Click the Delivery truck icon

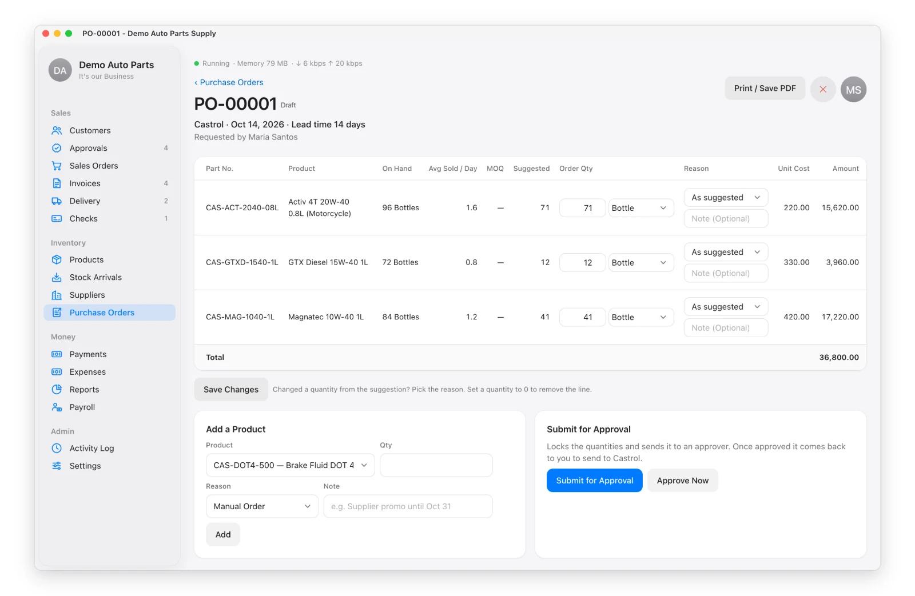[x=57, y=202]
